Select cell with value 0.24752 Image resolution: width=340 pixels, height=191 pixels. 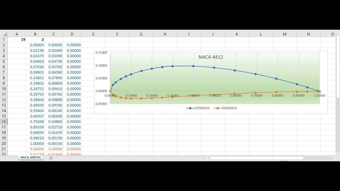tap(35, 89)
